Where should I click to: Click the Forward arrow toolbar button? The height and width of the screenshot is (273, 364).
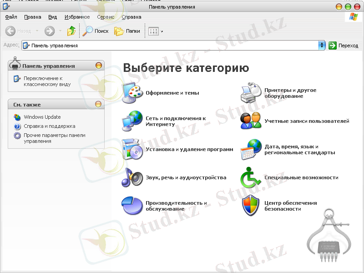tap(50, 31)
